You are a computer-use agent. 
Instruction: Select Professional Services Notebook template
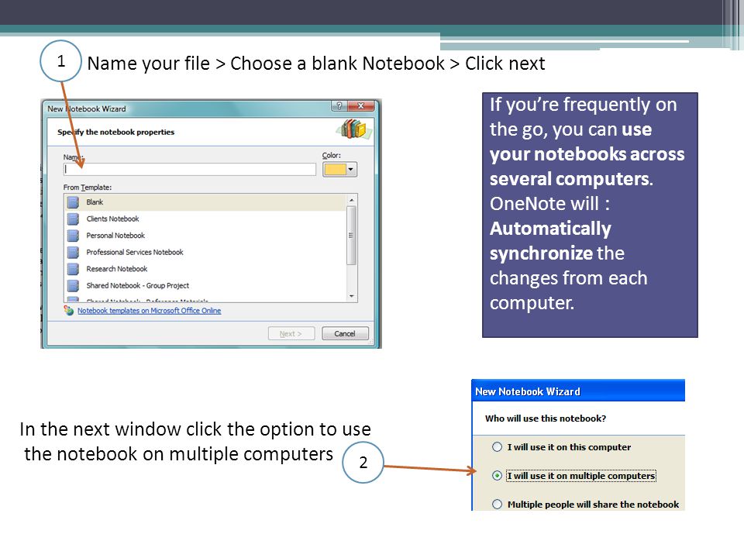point(206,252)
